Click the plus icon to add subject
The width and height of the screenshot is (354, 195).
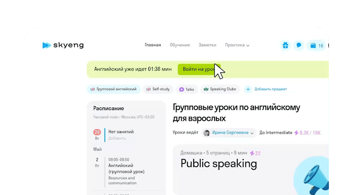[248, 89]
